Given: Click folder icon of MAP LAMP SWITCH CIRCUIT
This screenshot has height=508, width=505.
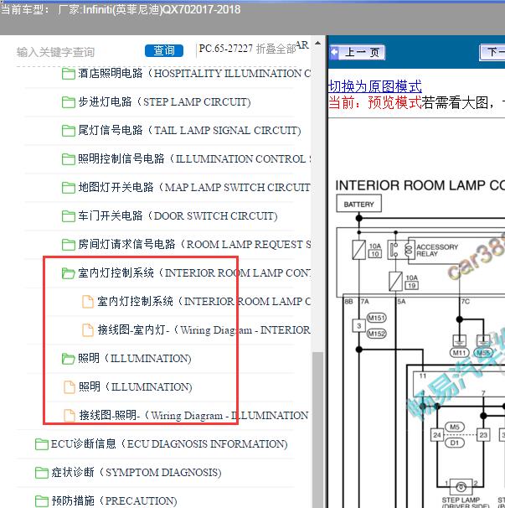Looking at the screenshot, I should (69, 188).
